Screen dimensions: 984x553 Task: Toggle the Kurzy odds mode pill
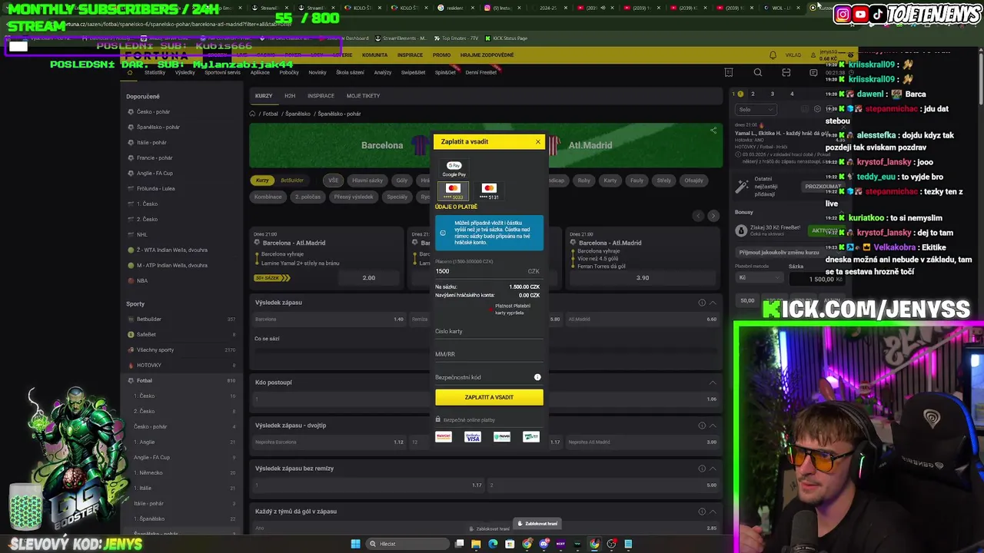[262, 180]
